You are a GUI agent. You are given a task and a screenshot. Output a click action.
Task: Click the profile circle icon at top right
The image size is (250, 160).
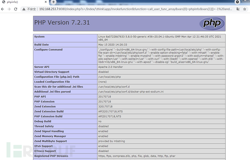pyautogui.click(x=237, y=2)
